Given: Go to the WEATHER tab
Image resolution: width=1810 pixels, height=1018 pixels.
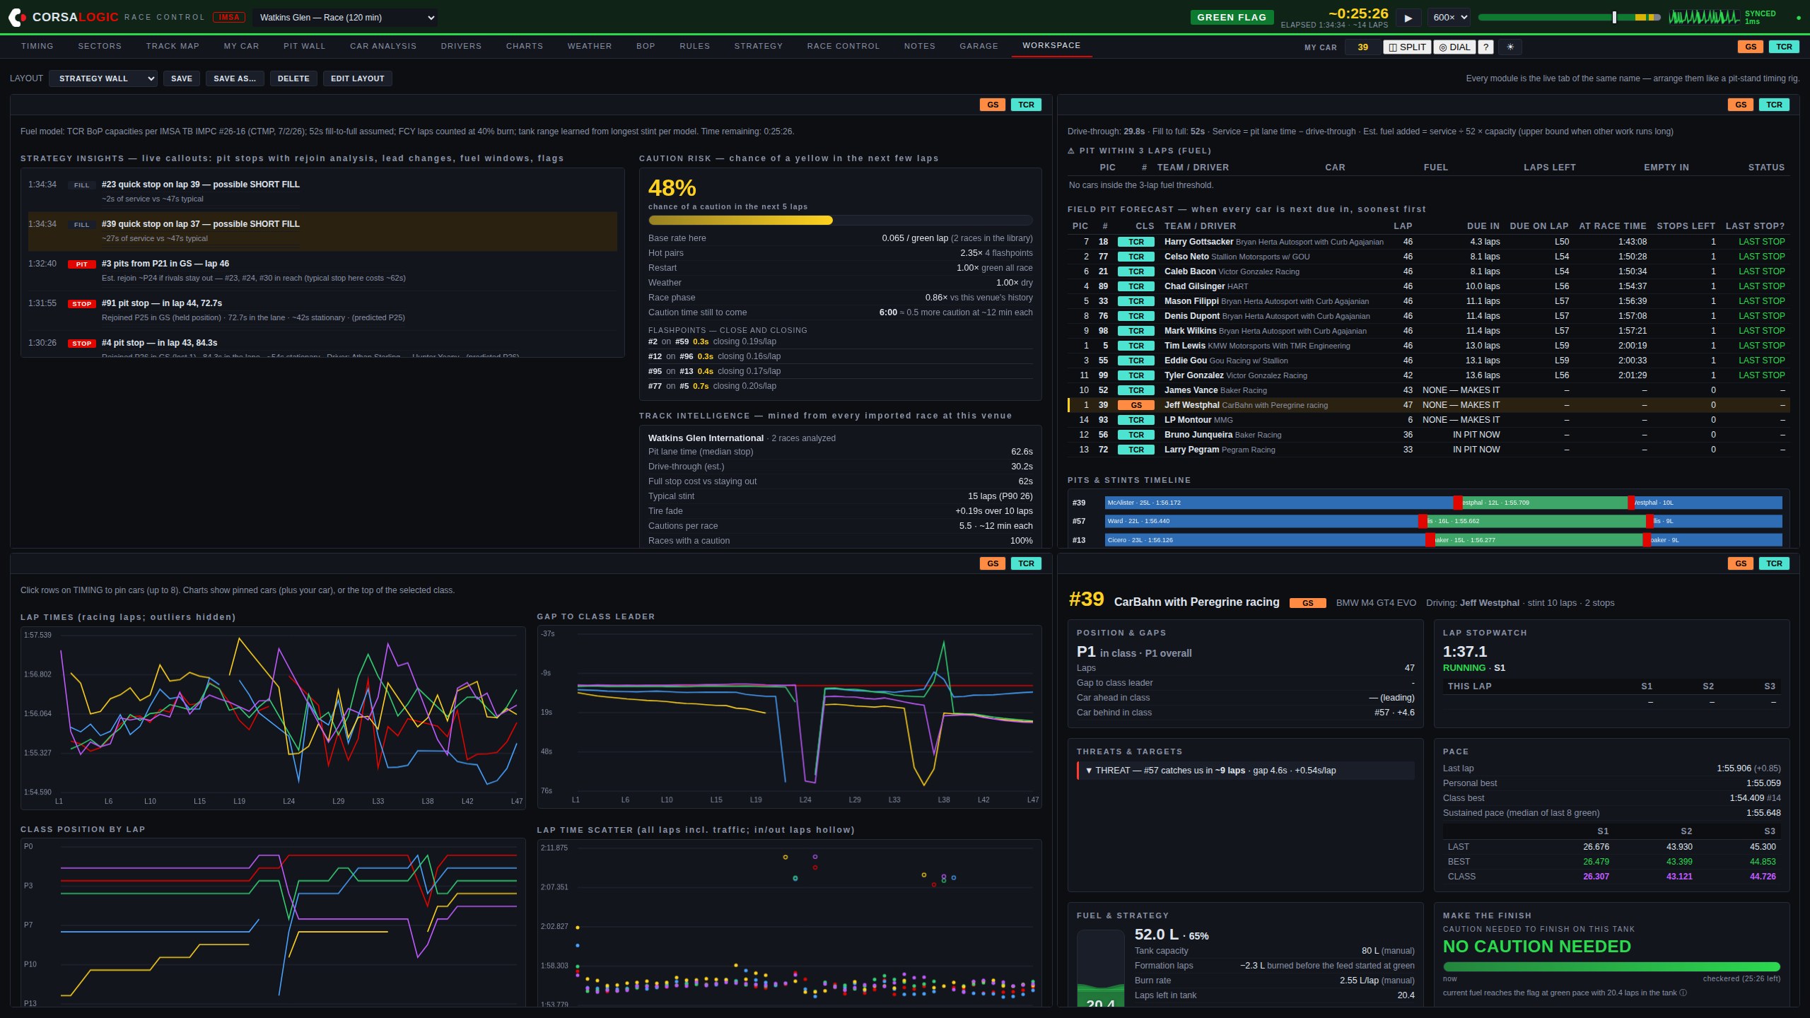Looking at the screenshot, I should [590, 46].
